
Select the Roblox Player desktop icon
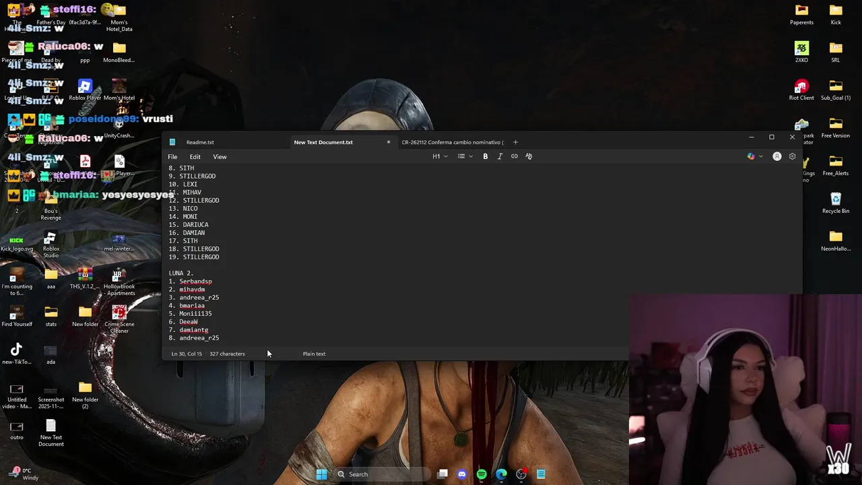pyautogui.click(x=85, y=90)
